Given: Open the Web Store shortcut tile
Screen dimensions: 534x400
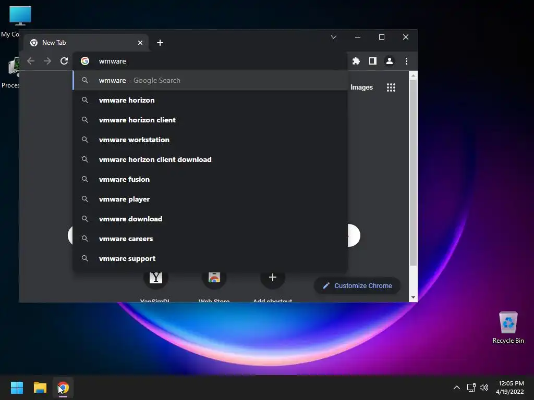Looking at the screenshot, I should pos(214,277).
